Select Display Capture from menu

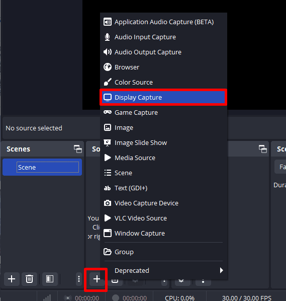(163, 97)
